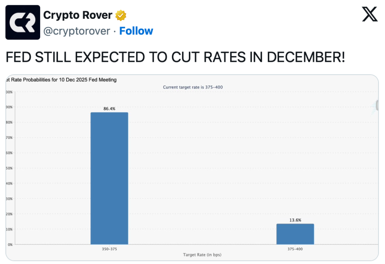Viewport: 385px width, 264px height.
Task: Click the tweet text about December rate cut
Action: click(x=175, y=57)
